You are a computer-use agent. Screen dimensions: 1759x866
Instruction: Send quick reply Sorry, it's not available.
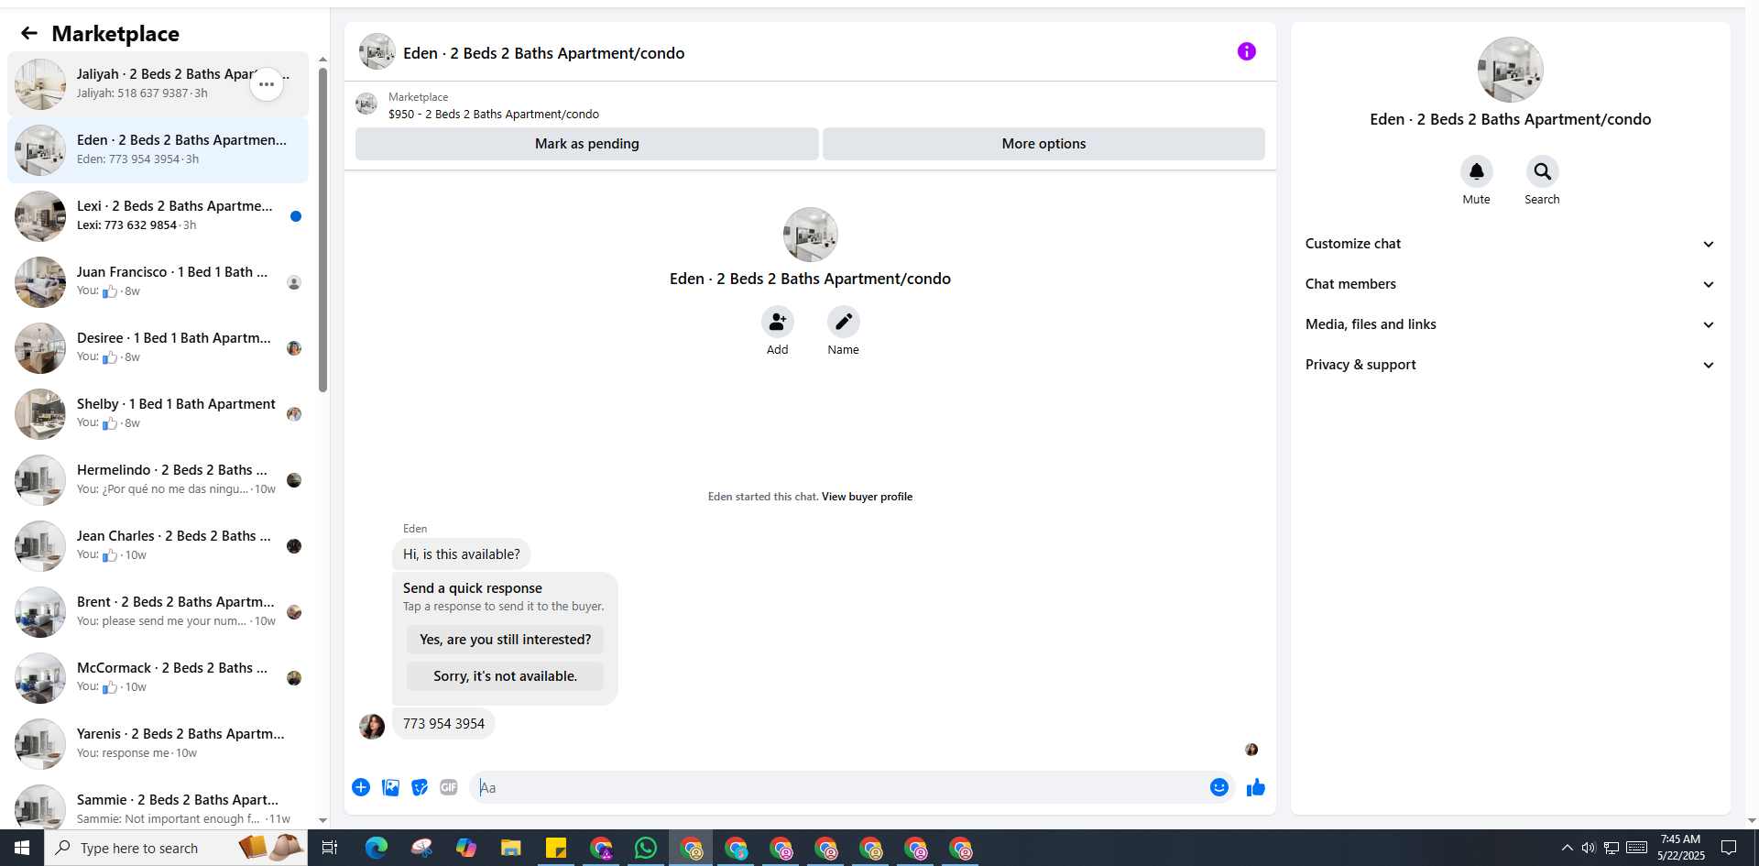[505, 676]
